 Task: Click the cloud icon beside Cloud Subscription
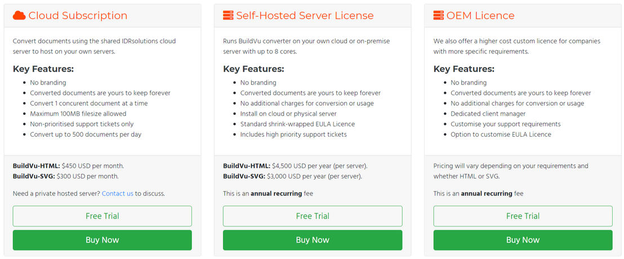pyautogui.click(x=19, y=16)
